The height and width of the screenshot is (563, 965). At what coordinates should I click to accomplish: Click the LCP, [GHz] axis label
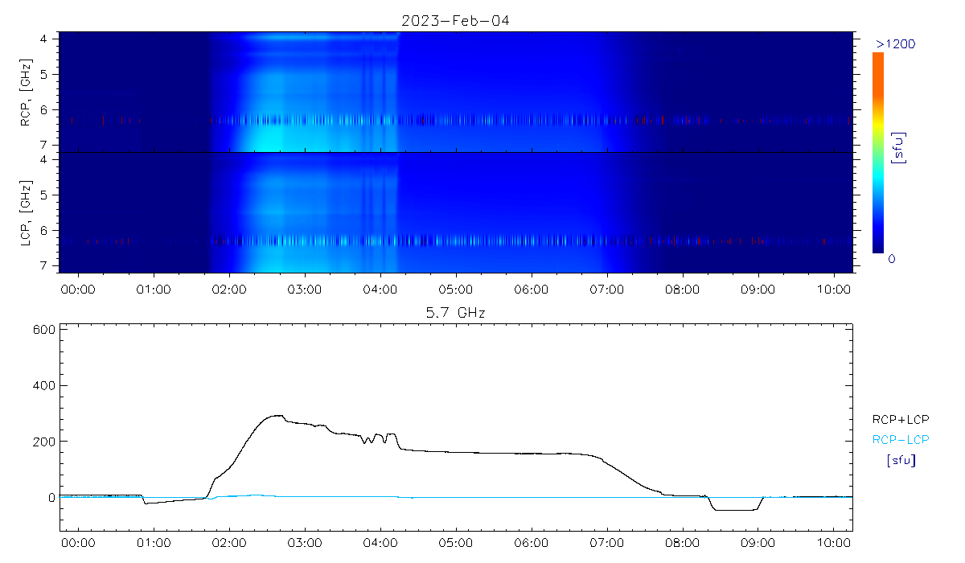point(27,212)
